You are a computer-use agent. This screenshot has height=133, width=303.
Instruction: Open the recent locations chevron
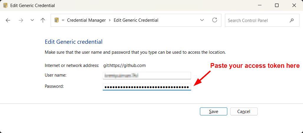coord(32,20)
